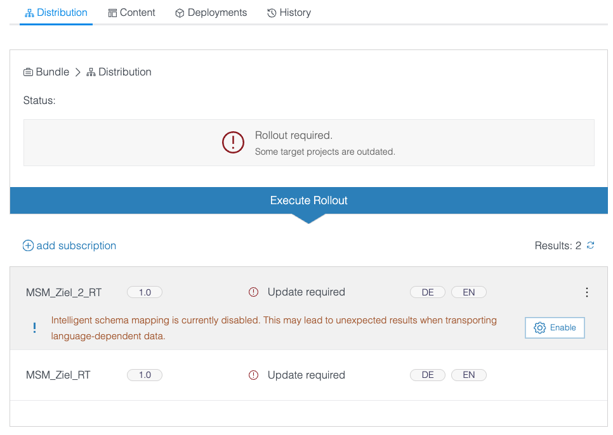Click the blue exclamation info icon
Viewport: 613px width, 435px height.
[34, 328]
